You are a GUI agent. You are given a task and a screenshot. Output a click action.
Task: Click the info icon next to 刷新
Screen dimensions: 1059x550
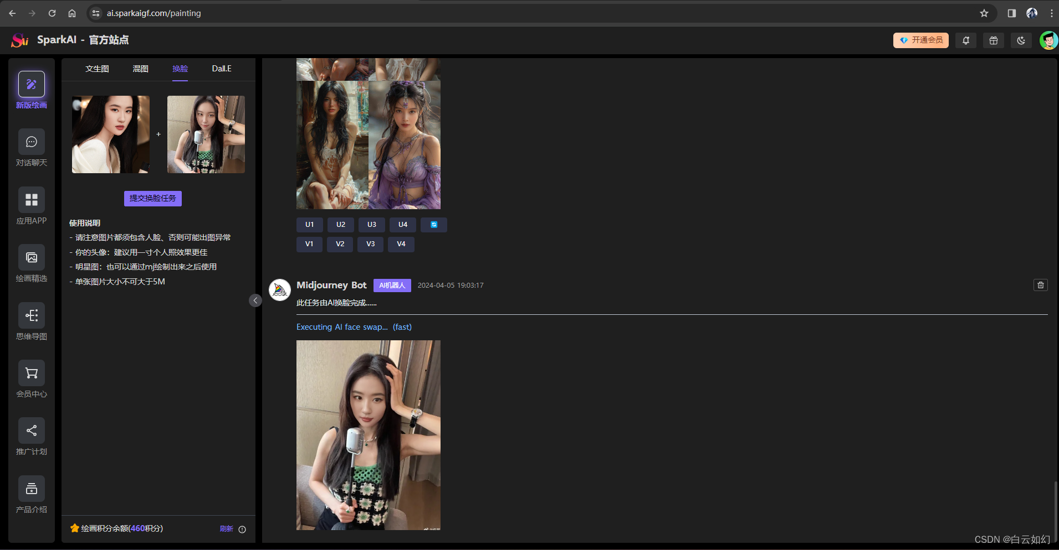(242, 530)
